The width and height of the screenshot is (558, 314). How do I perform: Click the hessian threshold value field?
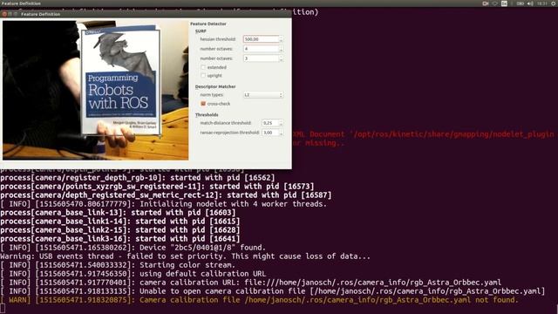tap(261, 39)
